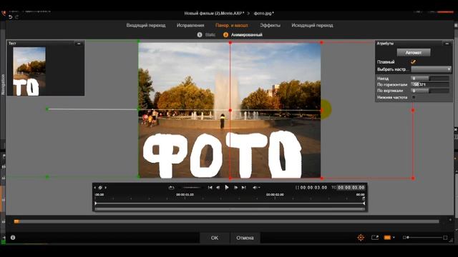Open the Эффекты tab
This screenshot has height=257, width=458.
coord(271,26)
